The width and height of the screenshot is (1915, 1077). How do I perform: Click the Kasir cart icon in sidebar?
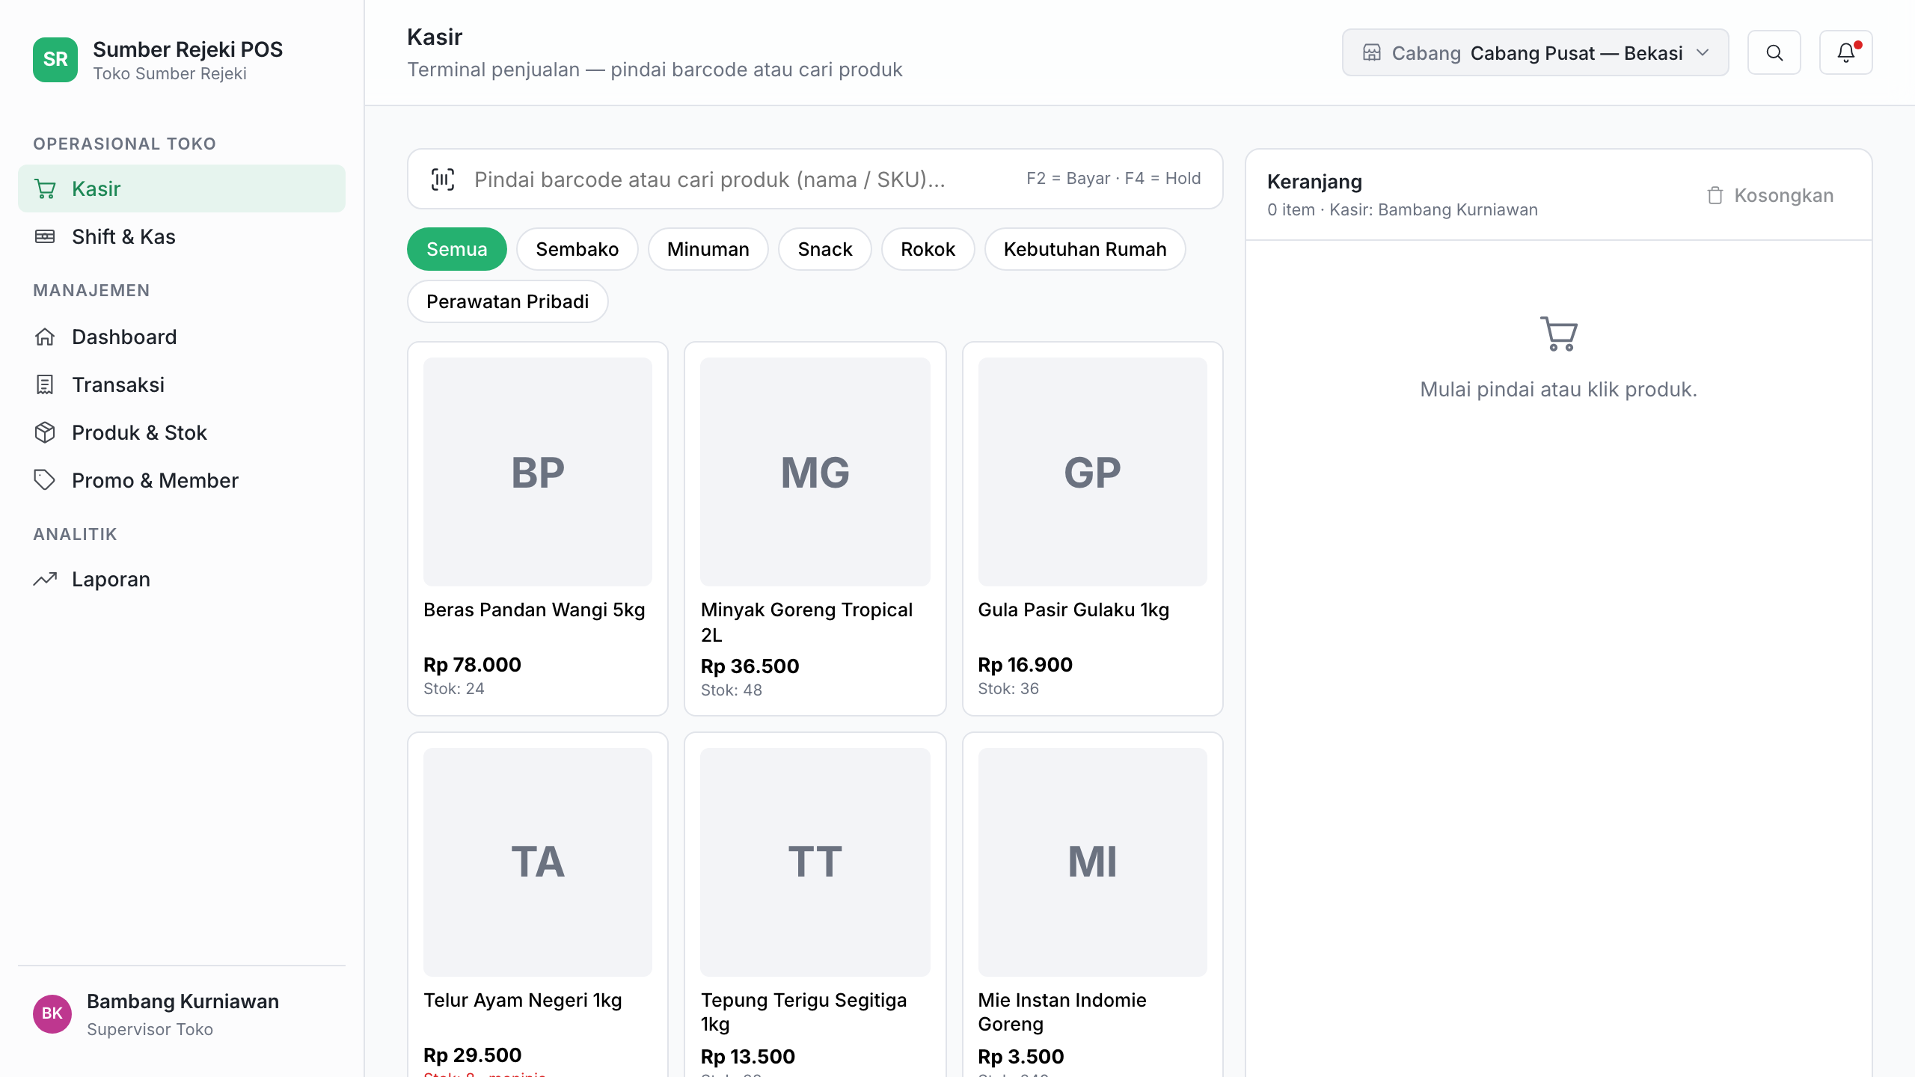[46, 189]
